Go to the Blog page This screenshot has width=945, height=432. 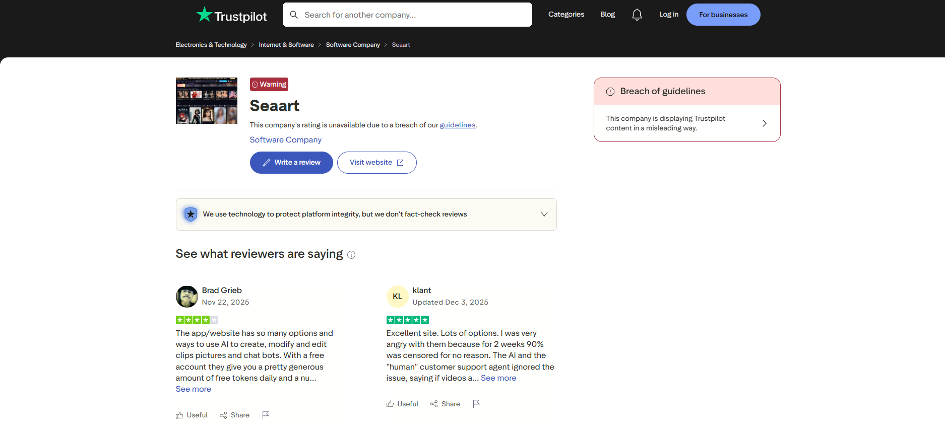point(607,15)
